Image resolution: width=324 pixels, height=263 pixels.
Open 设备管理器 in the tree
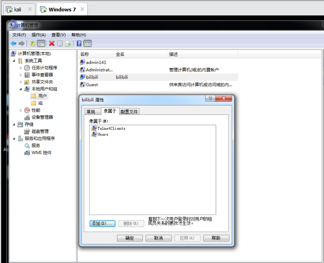(x=42, y=117)
